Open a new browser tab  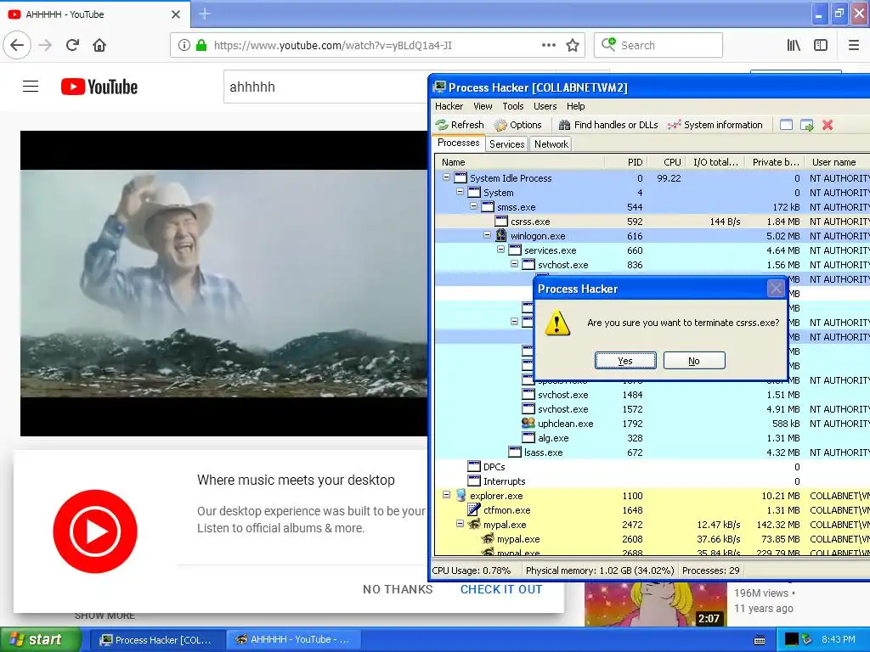click(205, 14)
